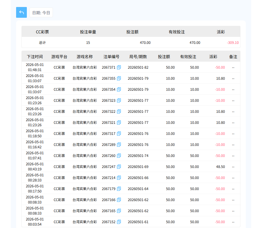Click period number 20260501-64

click(138, 189)
